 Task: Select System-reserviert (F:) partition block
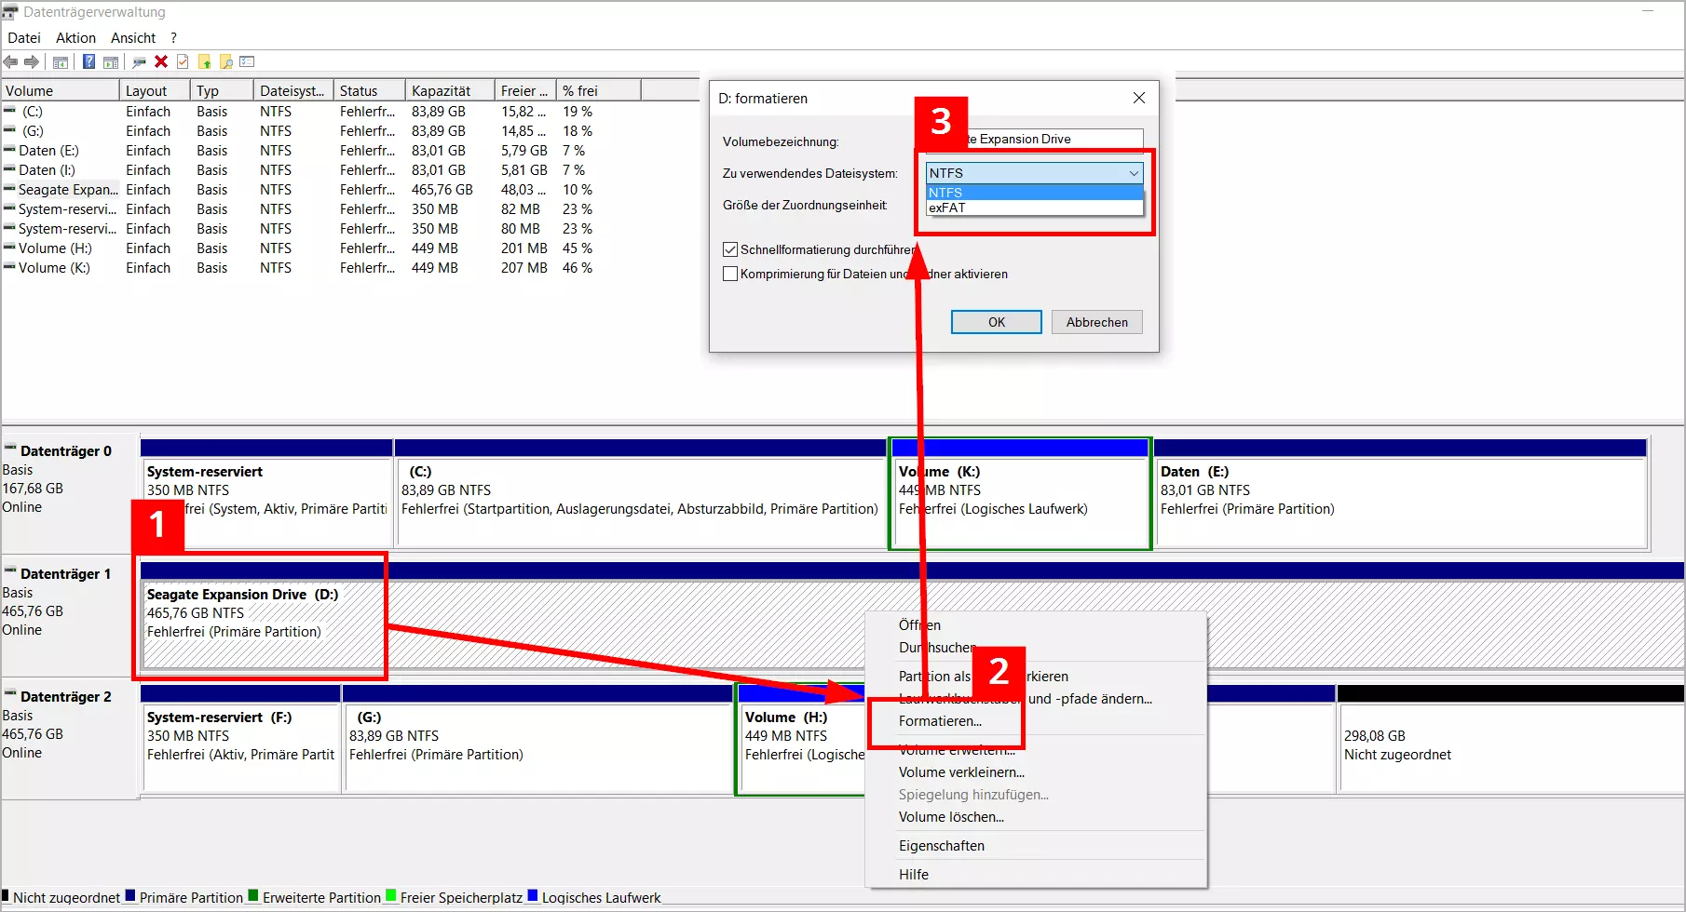click(x=240, y=739)
